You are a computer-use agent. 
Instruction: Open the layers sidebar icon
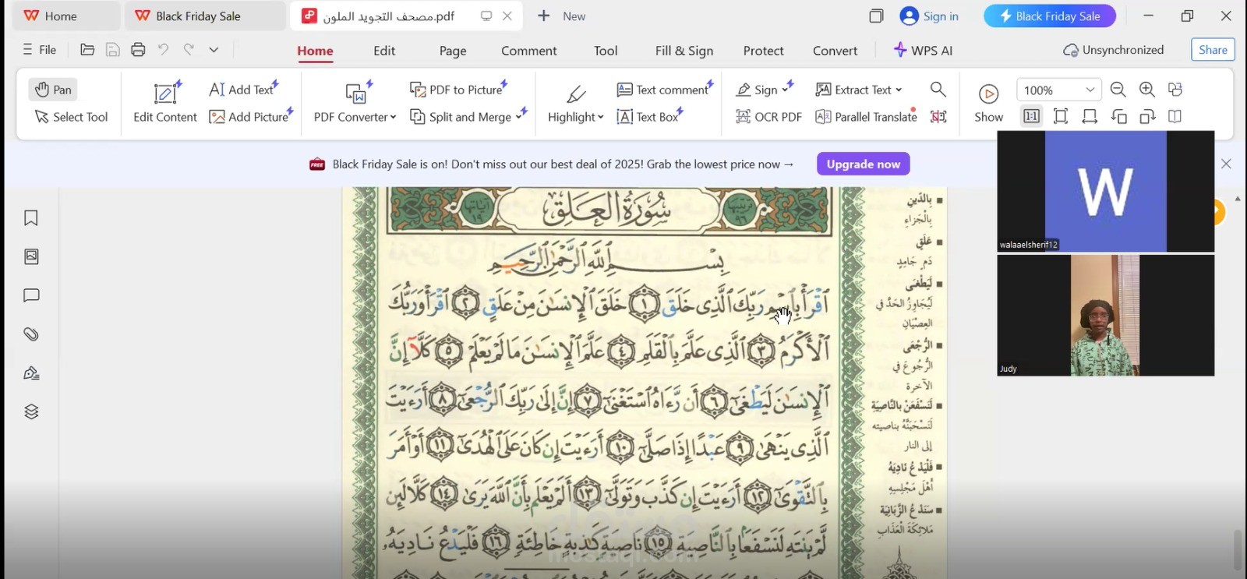(31, 411)
